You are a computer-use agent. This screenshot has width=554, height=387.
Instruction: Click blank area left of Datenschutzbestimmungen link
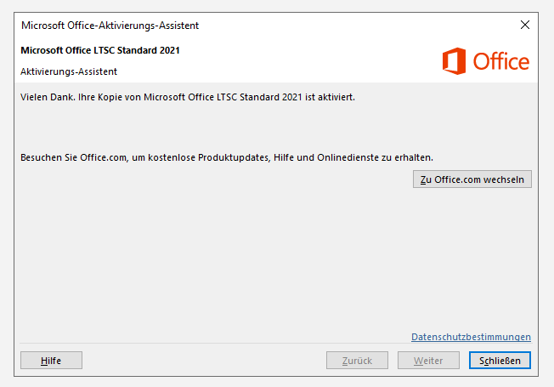point(212,337)
